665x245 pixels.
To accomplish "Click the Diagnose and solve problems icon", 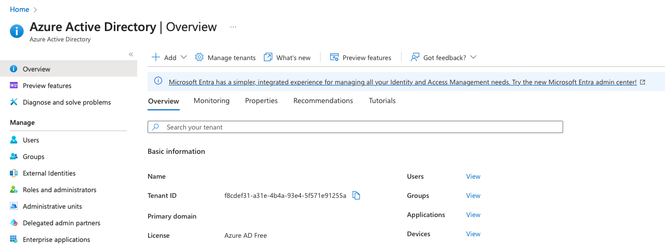I will 14,102.
